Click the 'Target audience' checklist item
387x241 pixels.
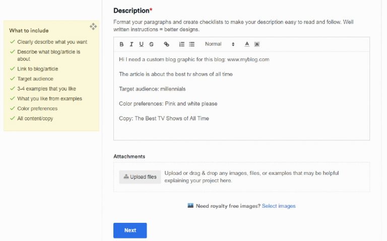pos(35,79)
